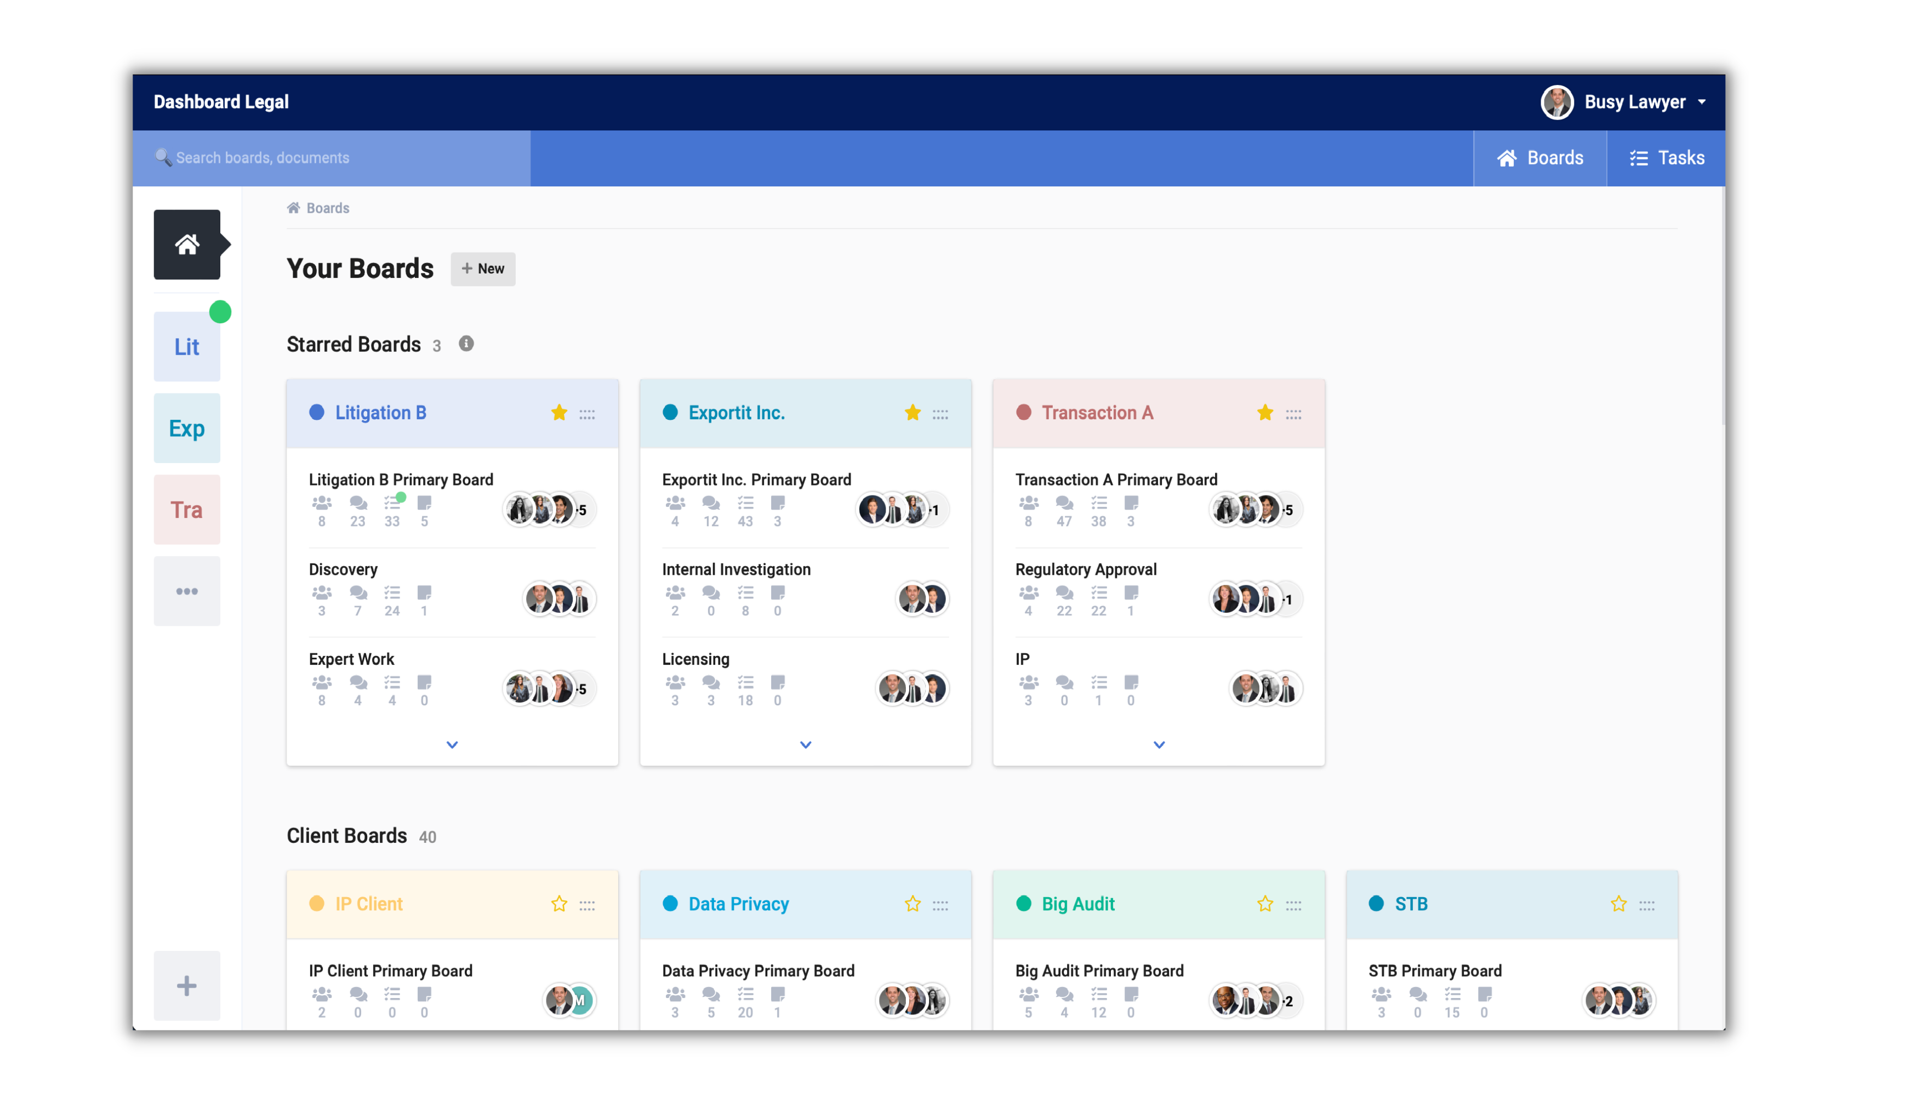Viewport: 1905px width, 1095px height.
Task: Unstar the Exportit Inc. board
Action: [912, 412]
